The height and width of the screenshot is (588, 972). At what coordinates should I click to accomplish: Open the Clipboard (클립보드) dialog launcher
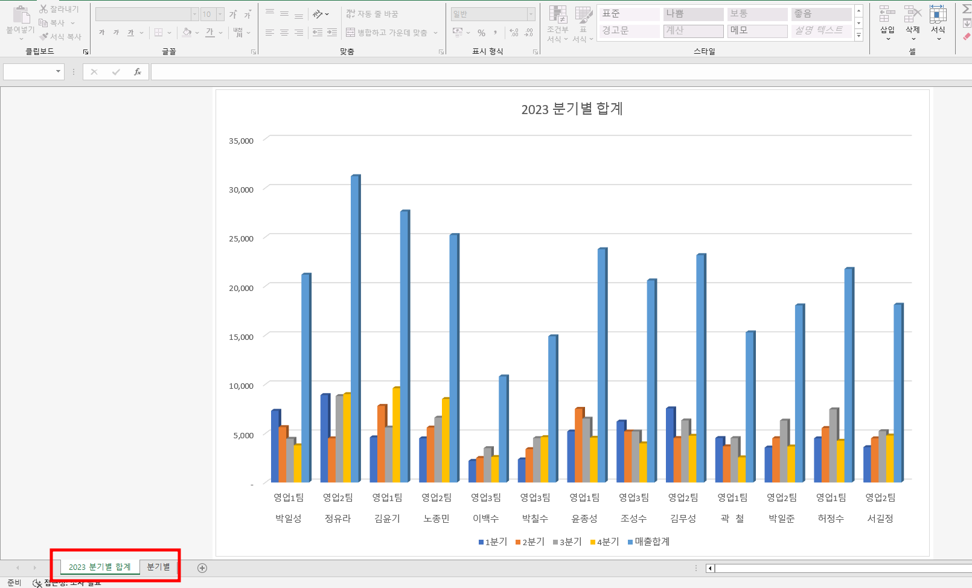86,52
